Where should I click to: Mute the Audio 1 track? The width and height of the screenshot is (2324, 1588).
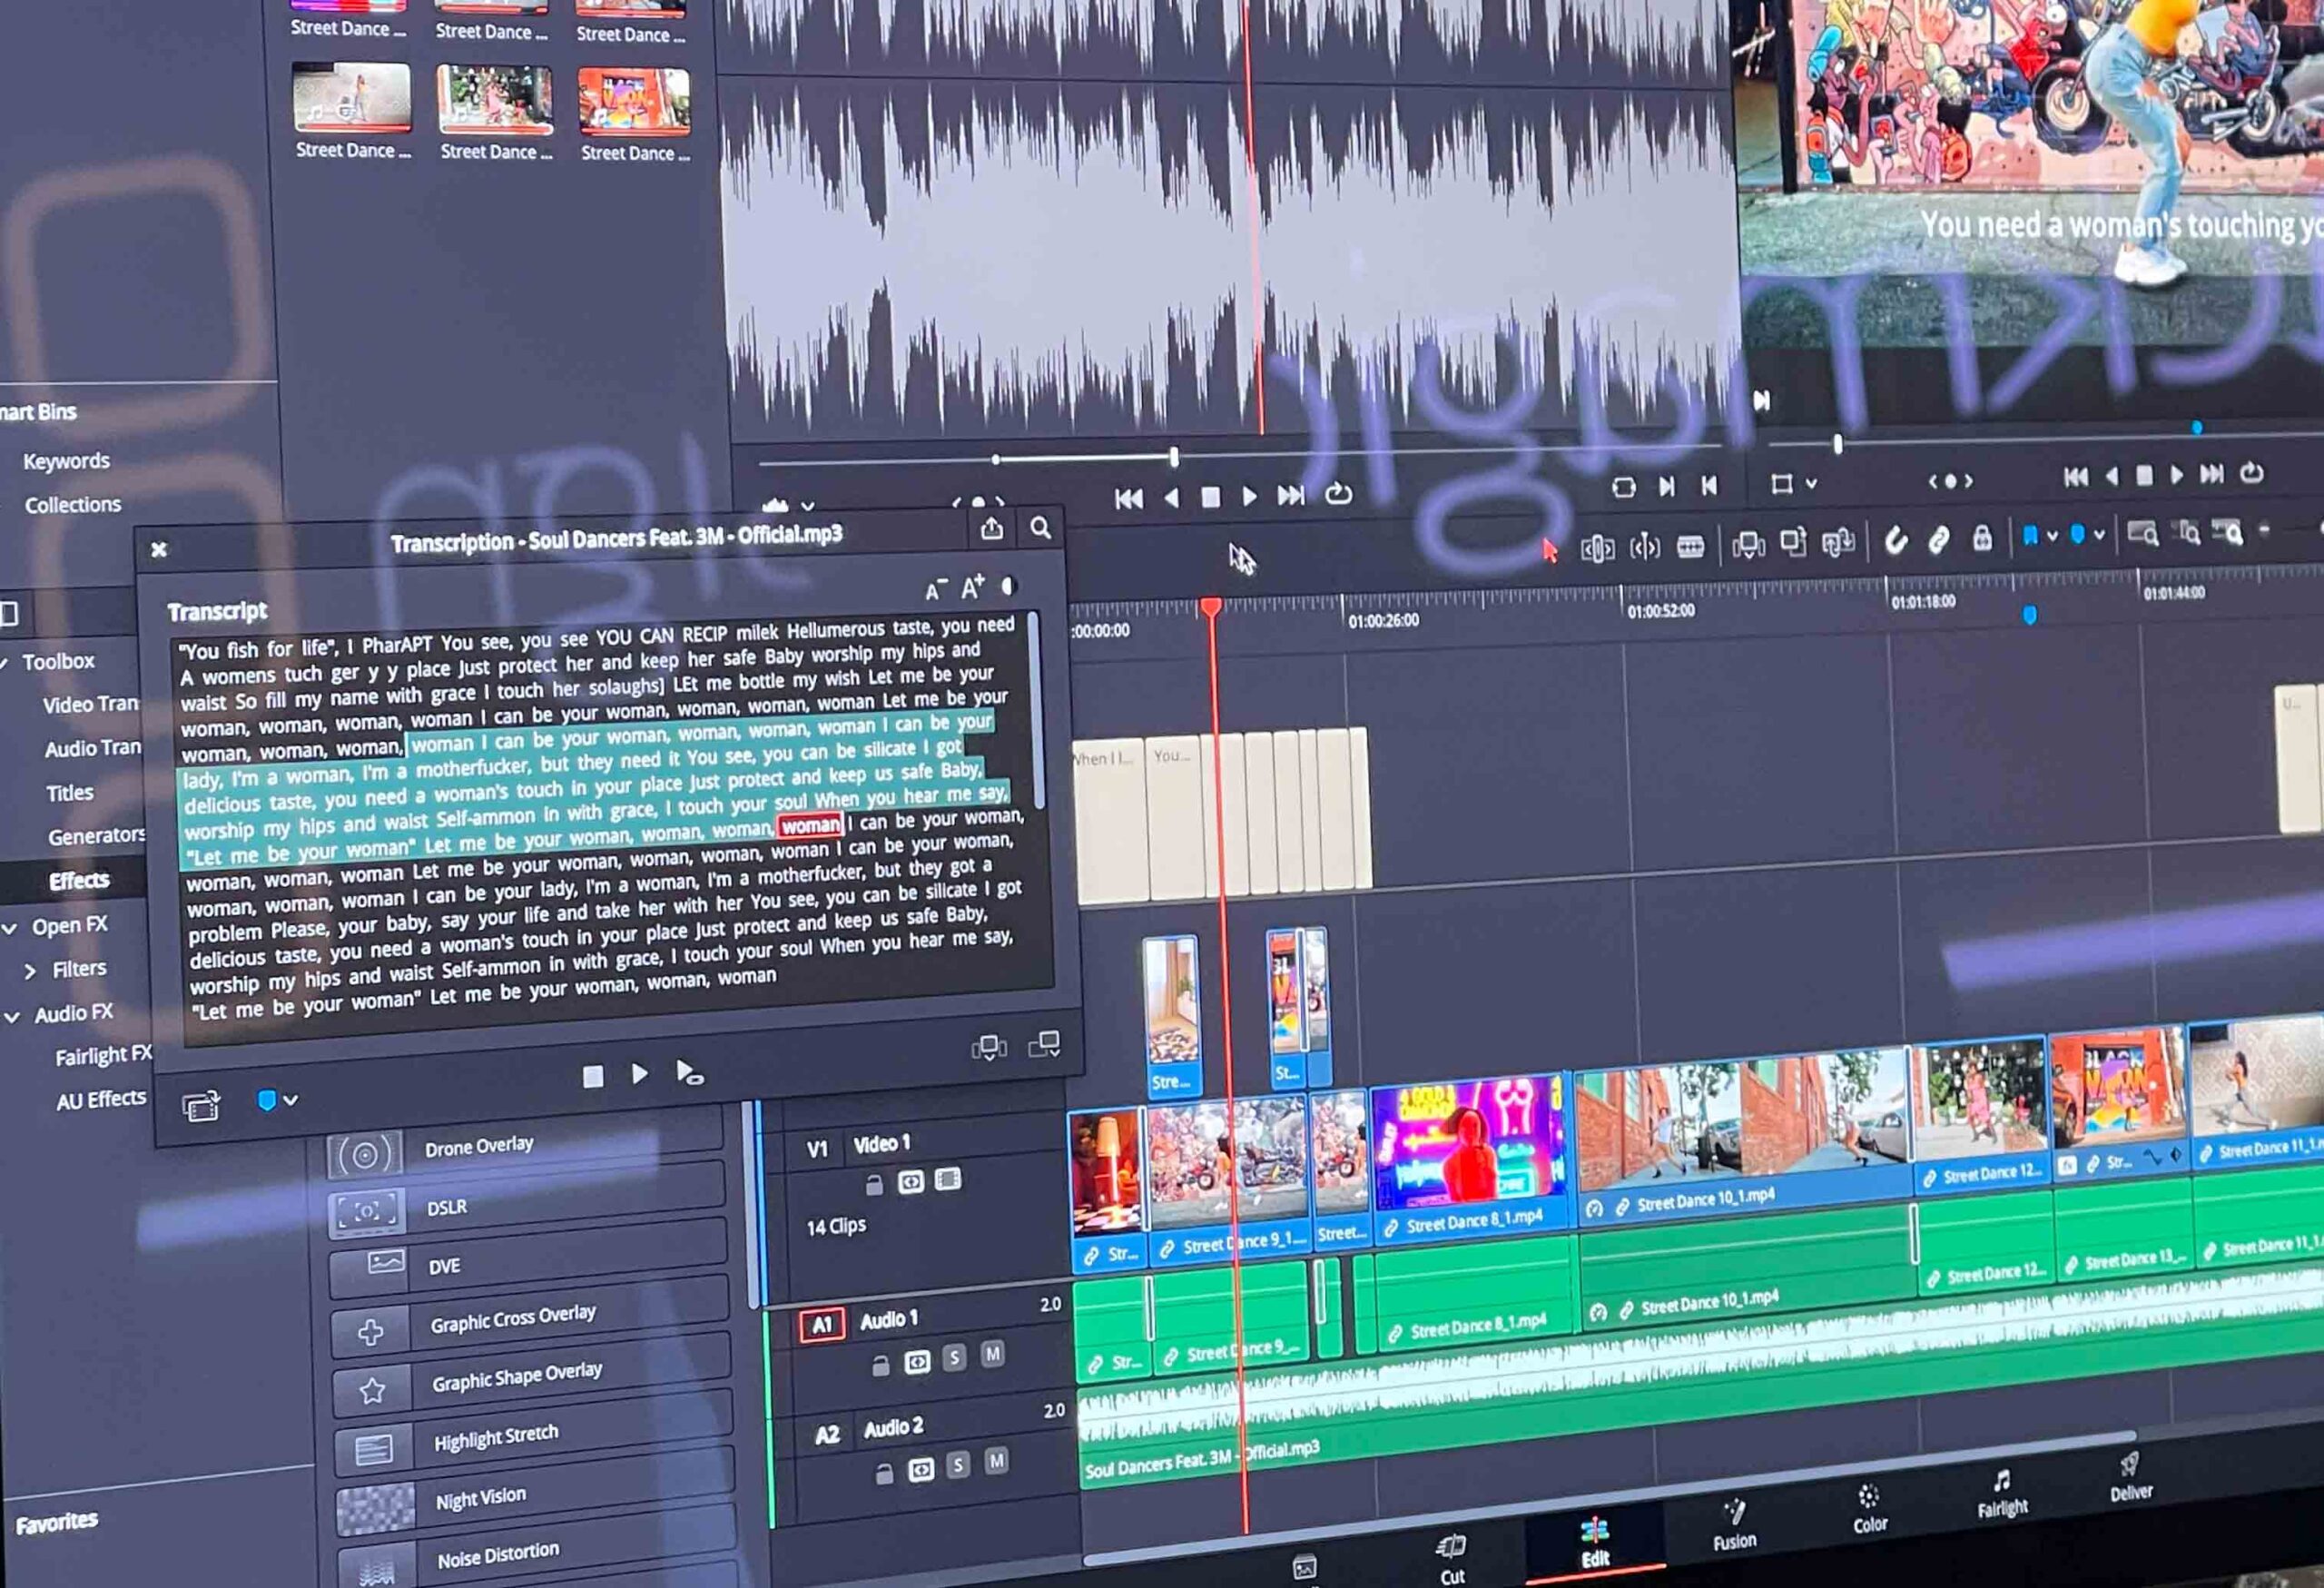pos(992,1354)
